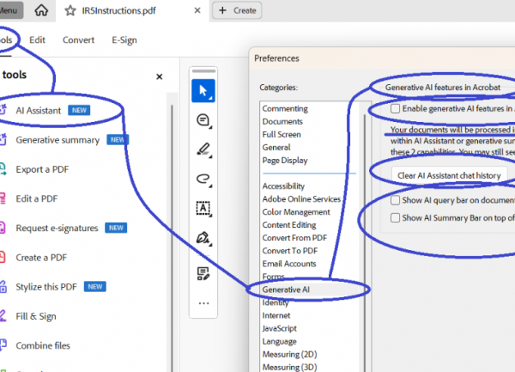
Task: Select Page Display category
Action: click(285, 161)
